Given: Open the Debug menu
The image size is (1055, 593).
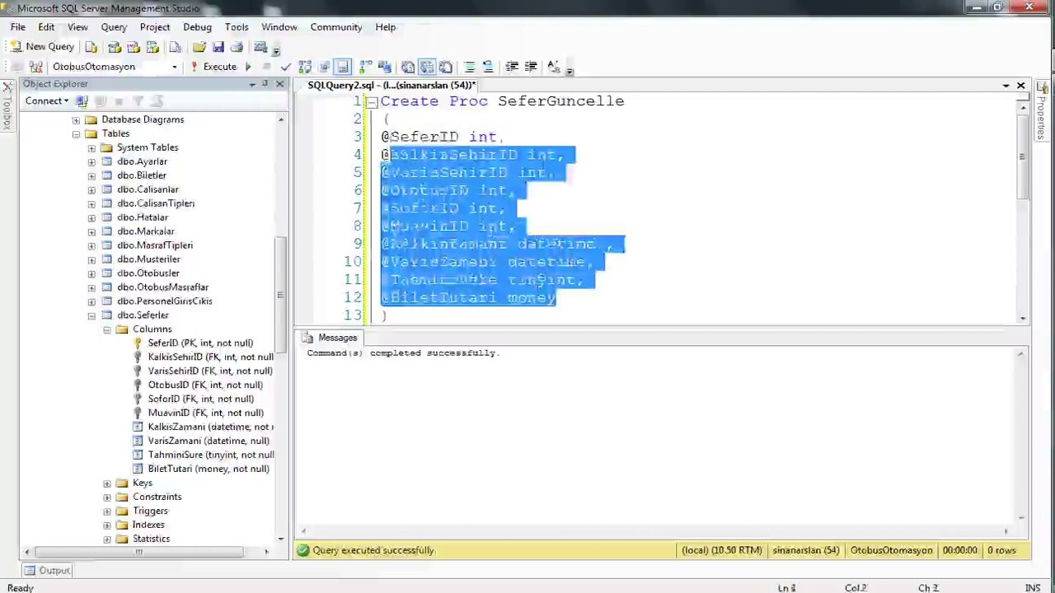Looking at the screenshot, I should coord(198,27).
